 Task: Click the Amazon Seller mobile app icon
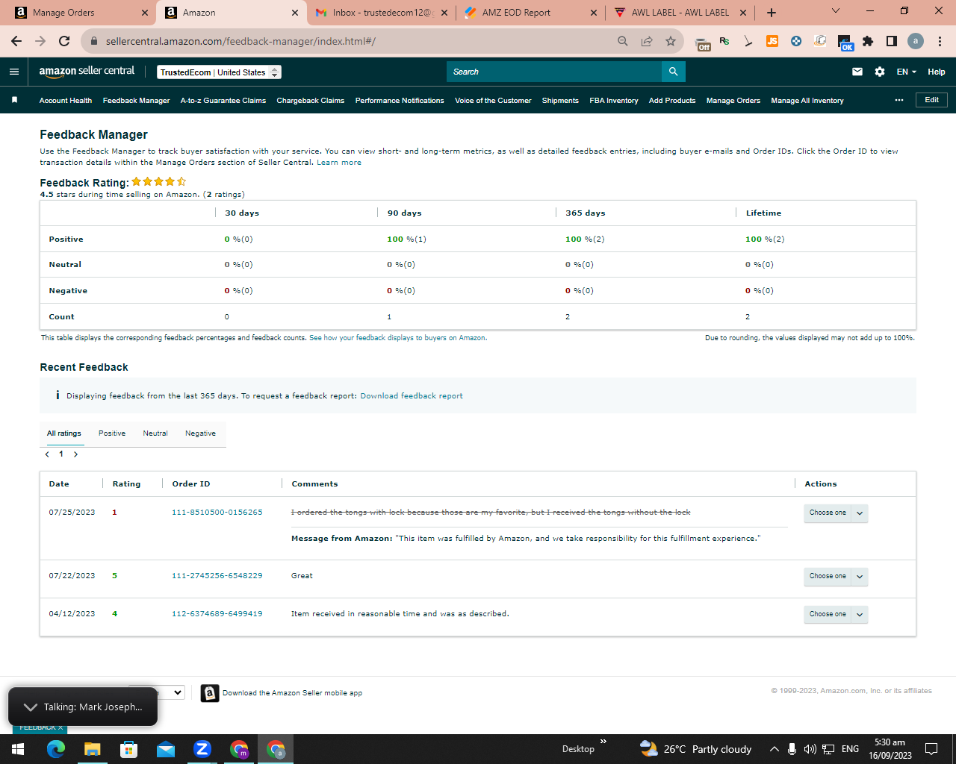tap(210, 693)
